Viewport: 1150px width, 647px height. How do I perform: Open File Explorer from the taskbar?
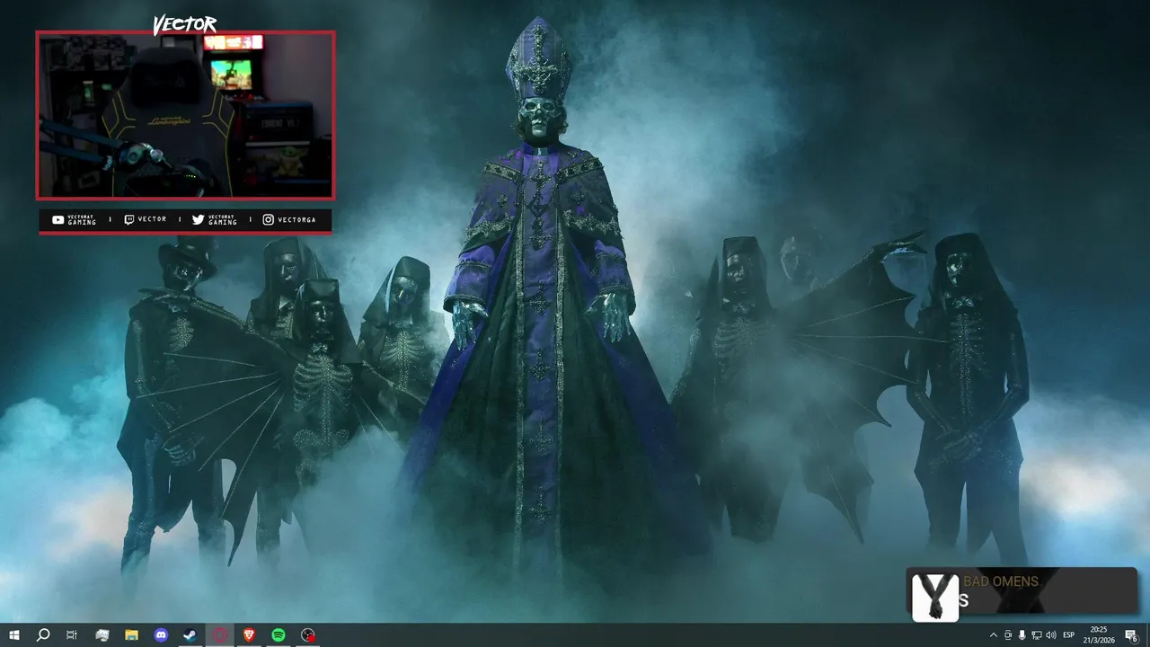(131, 635)
